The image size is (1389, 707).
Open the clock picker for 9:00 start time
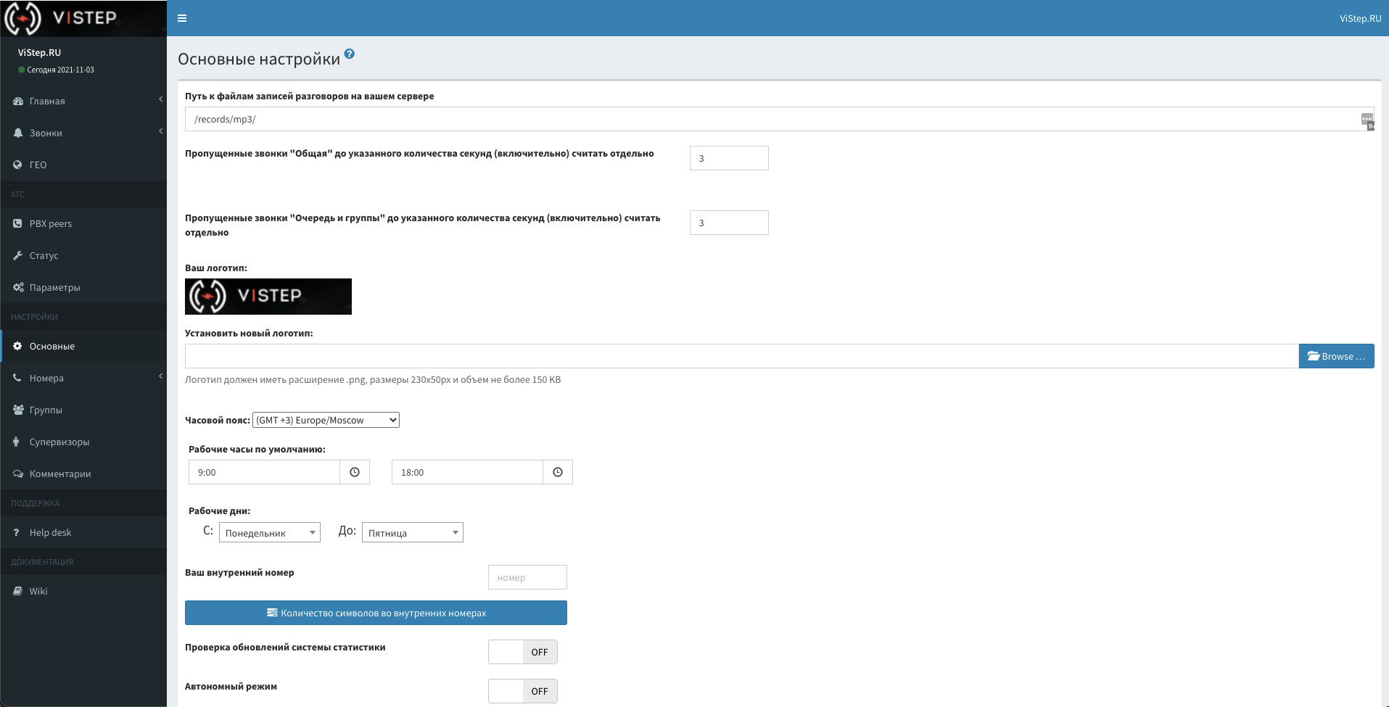(x=355, y=472)
